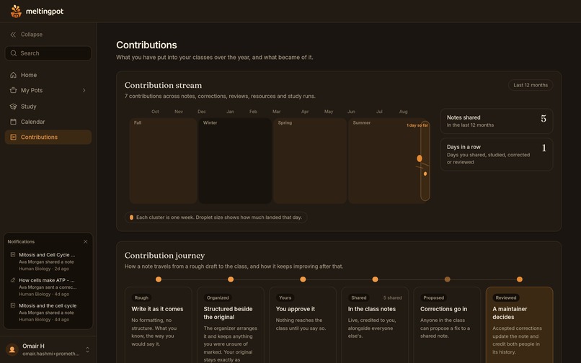This screenshot has width=581, height=363.
Task: Click the Contribution journey heading
Action: 164,256
